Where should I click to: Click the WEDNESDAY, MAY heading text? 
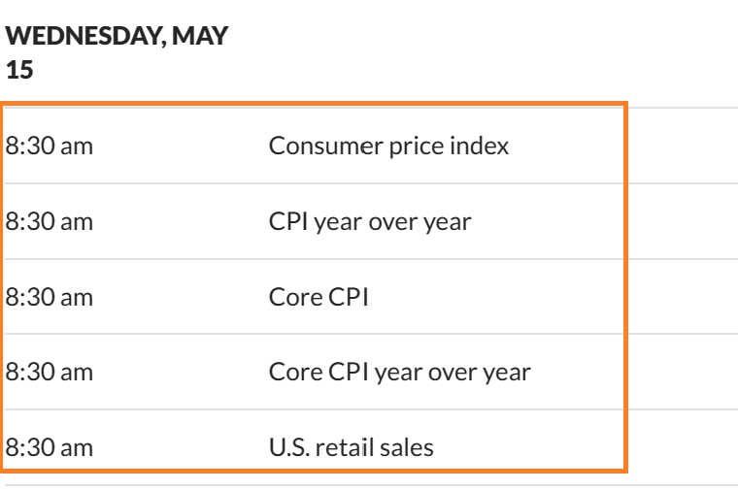tap(117, 37)
